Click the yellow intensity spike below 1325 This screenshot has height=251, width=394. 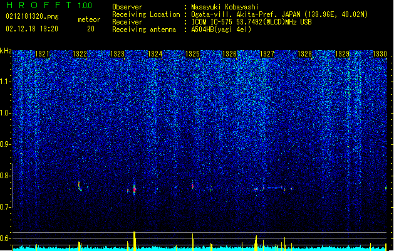(193, 242)
